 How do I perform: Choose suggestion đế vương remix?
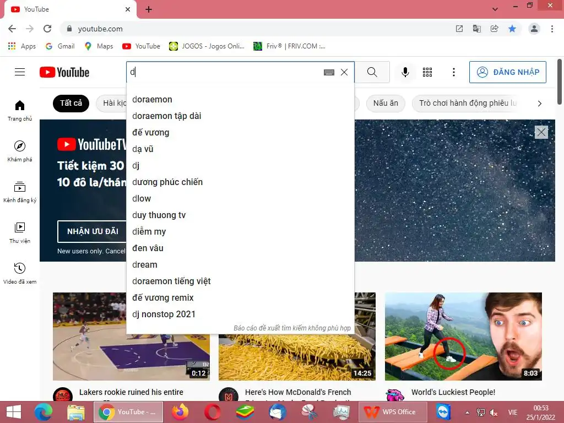pos(240,298)
